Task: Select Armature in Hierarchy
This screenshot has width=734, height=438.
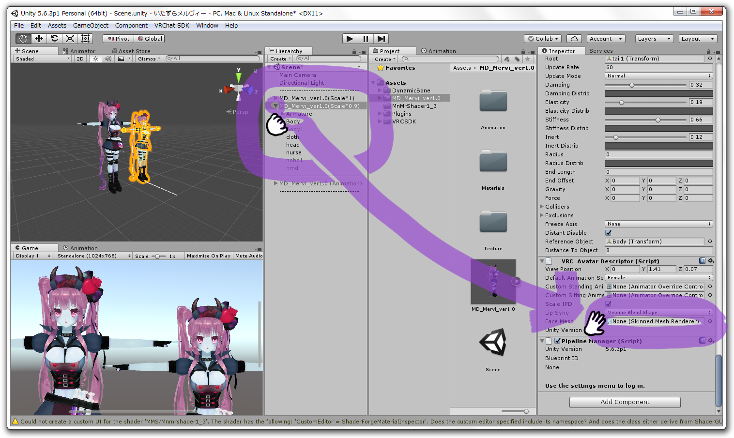Action: 299,114
